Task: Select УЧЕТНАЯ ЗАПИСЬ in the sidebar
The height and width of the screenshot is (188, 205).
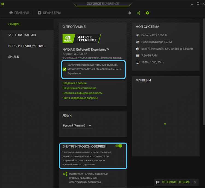Action: pos(23,35)
